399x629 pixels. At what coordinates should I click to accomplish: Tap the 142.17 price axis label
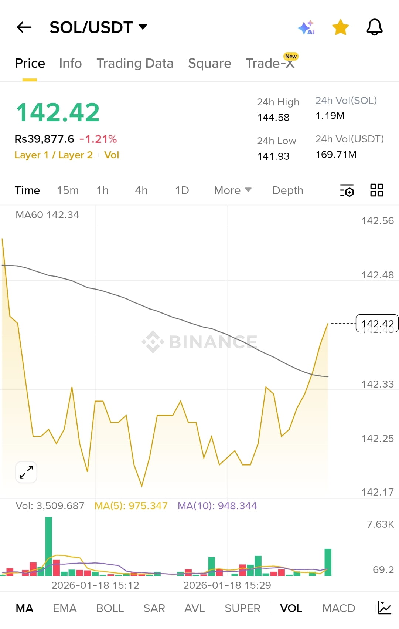tap(378, 492)
